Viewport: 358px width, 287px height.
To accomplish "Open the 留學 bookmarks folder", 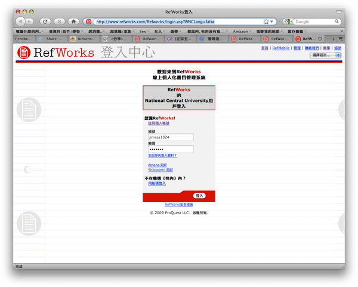I will [176, 32].
